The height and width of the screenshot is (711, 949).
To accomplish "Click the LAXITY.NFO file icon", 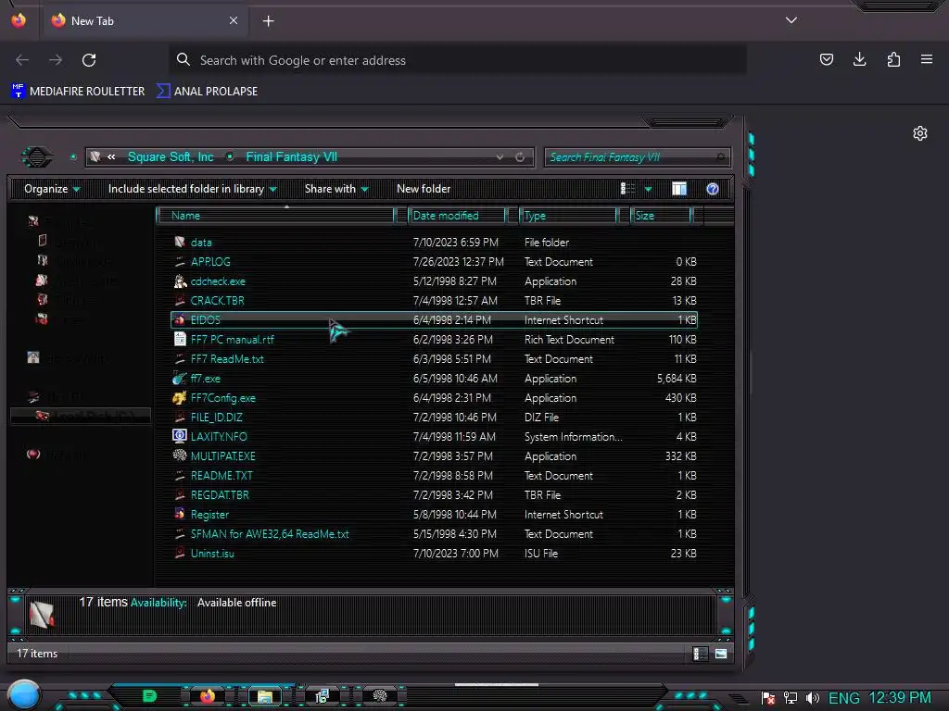I will [180, 436].
